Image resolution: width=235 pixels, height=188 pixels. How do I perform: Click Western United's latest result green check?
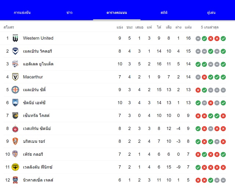point(223,39)
